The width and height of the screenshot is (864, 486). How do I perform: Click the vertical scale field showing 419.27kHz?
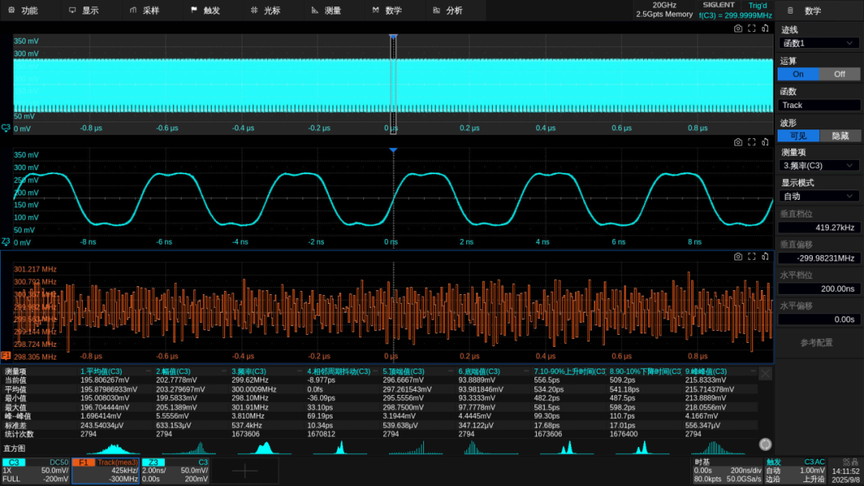click(820, 227)
